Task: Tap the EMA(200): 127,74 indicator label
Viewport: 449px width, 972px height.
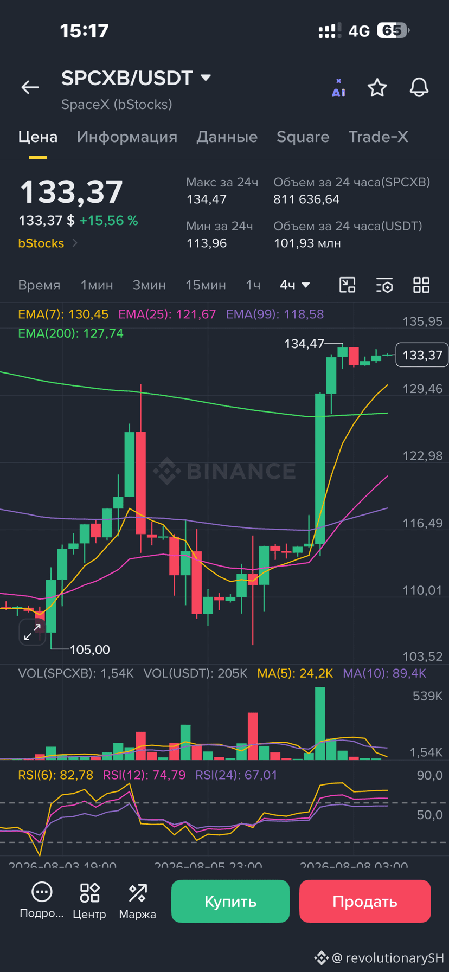Action: click(x=70, y=333)
